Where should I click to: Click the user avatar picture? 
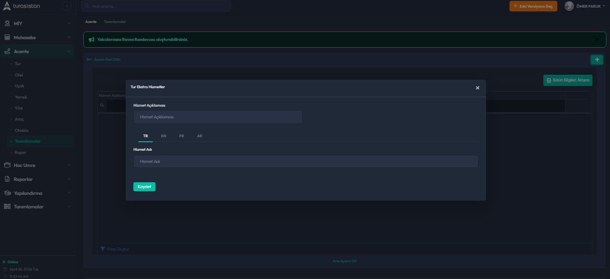pos(569,6)
